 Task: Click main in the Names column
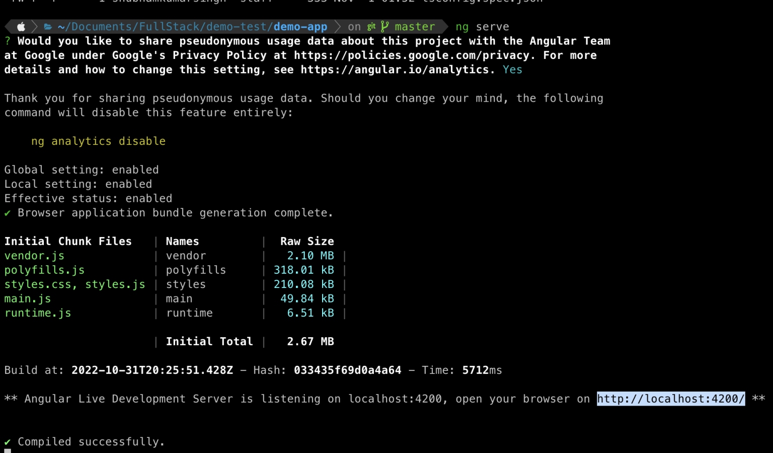point(179,299)
